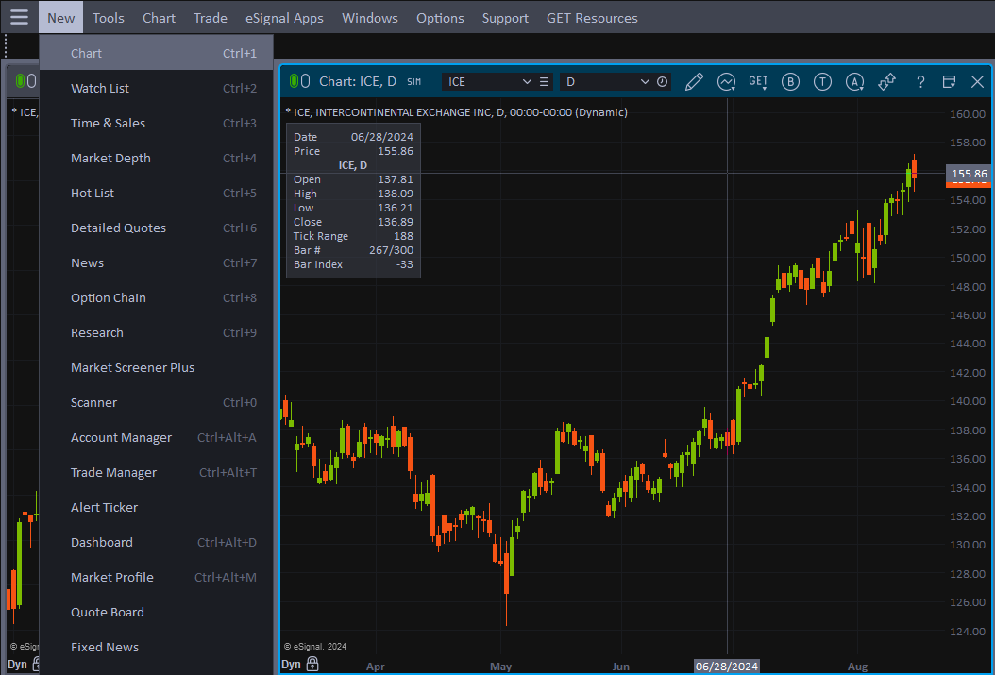Click the time template clock icon

663,82
